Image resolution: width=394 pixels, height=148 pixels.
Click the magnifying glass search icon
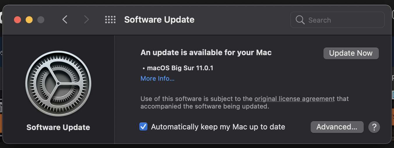coord(300,20)
